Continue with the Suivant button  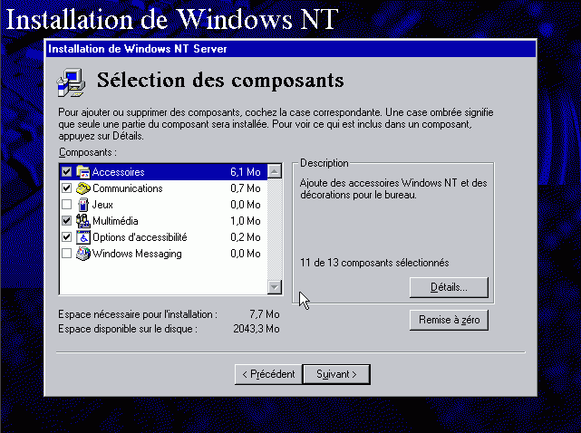[336, 374]
